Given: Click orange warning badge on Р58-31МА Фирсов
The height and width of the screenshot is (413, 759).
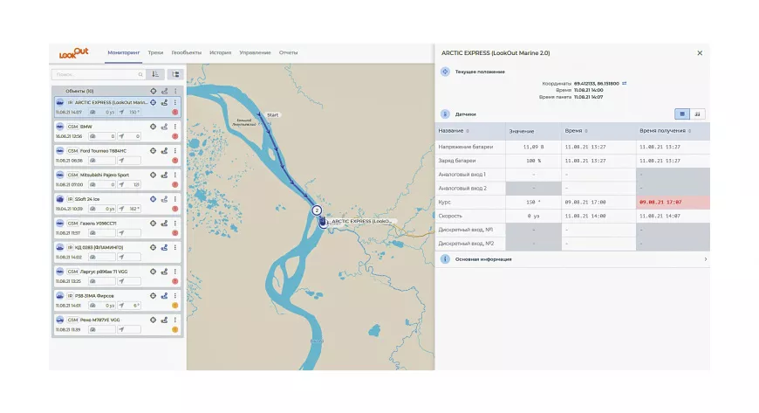Looking at the screenshot, I should point(175,306).
